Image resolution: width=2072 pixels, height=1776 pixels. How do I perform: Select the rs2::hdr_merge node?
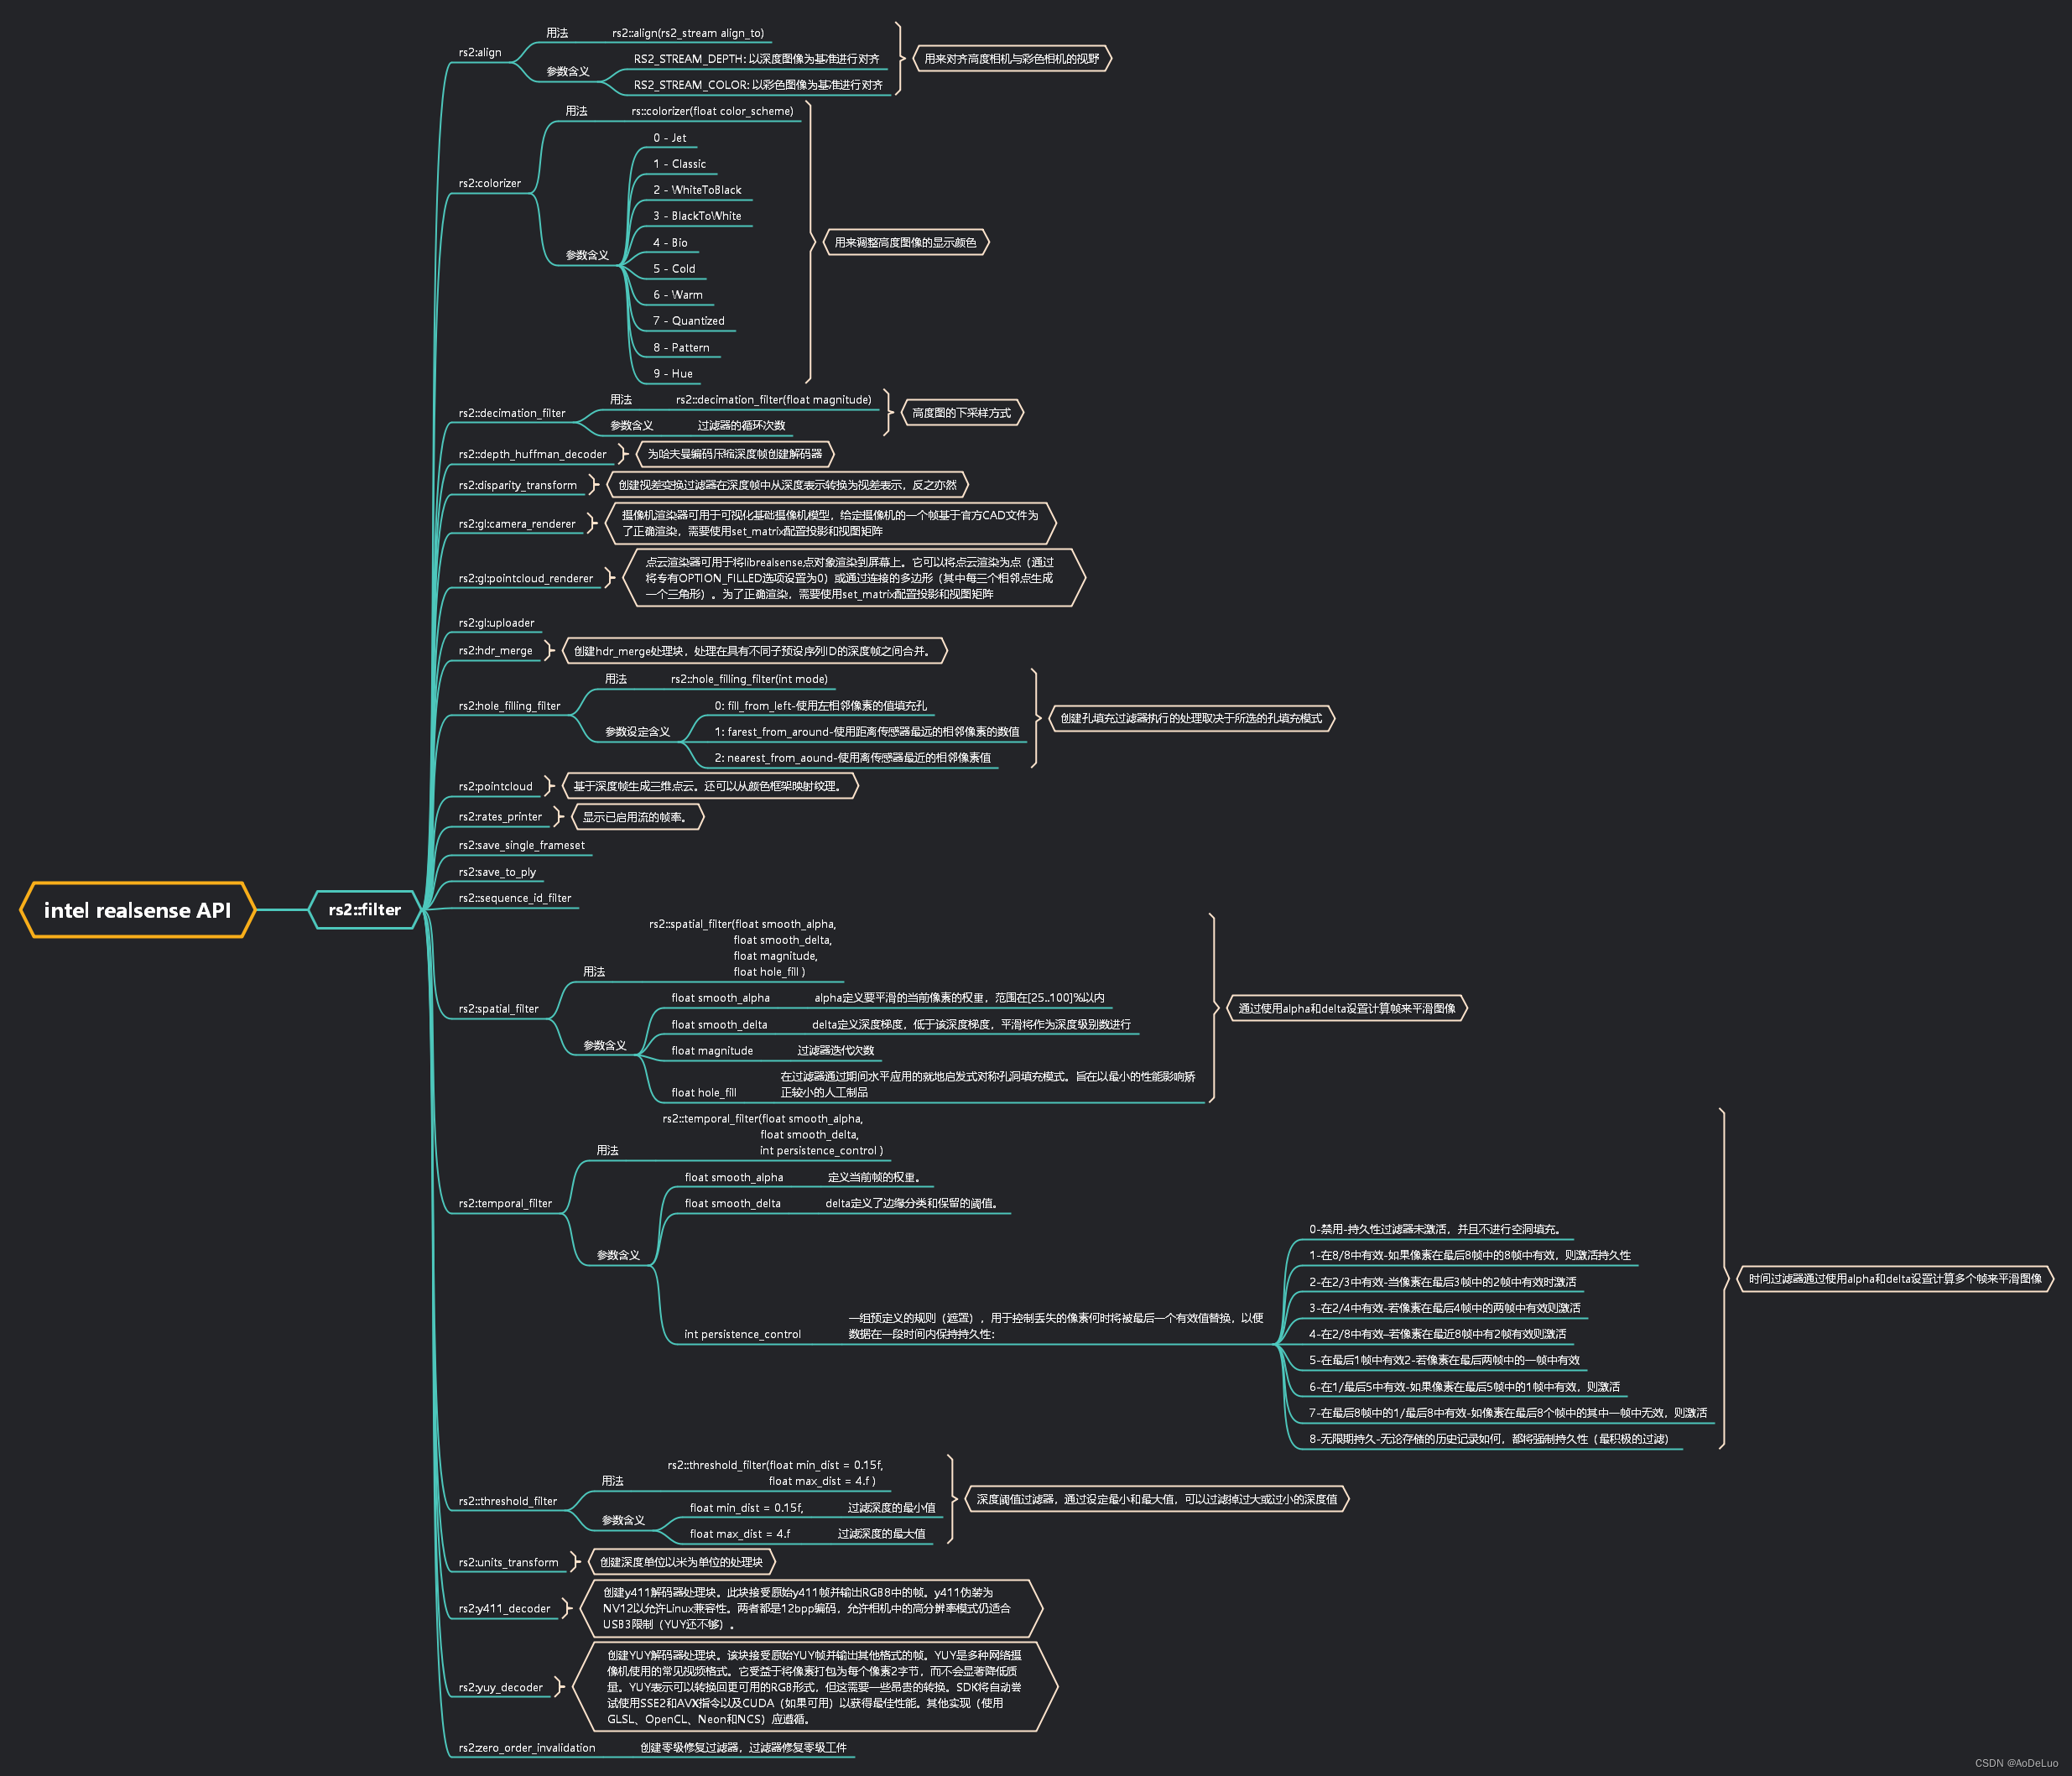(496, 650)
